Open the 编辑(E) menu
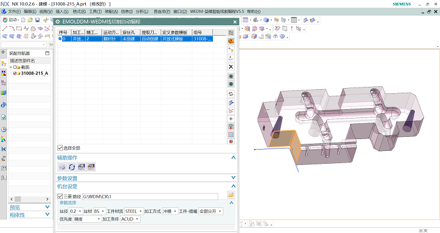Screen dimensions: 440x233 30,12
